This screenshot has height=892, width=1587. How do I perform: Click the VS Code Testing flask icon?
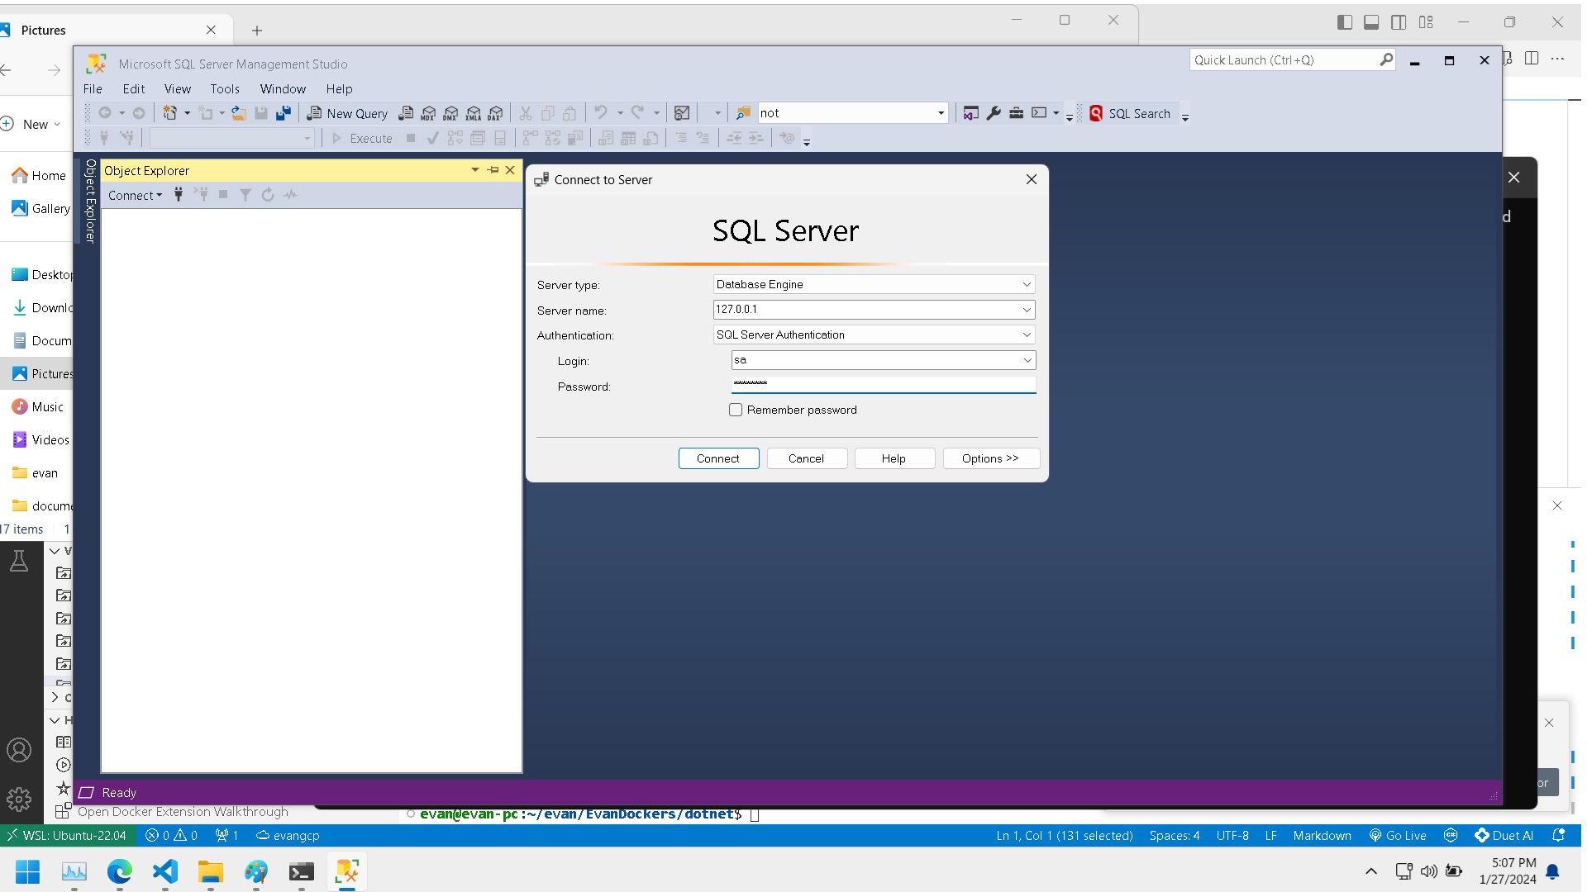[19, 561]
